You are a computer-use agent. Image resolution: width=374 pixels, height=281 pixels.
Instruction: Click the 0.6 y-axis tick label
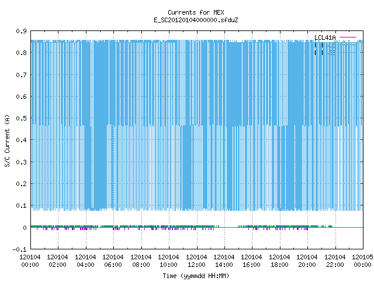coord(21,97)
